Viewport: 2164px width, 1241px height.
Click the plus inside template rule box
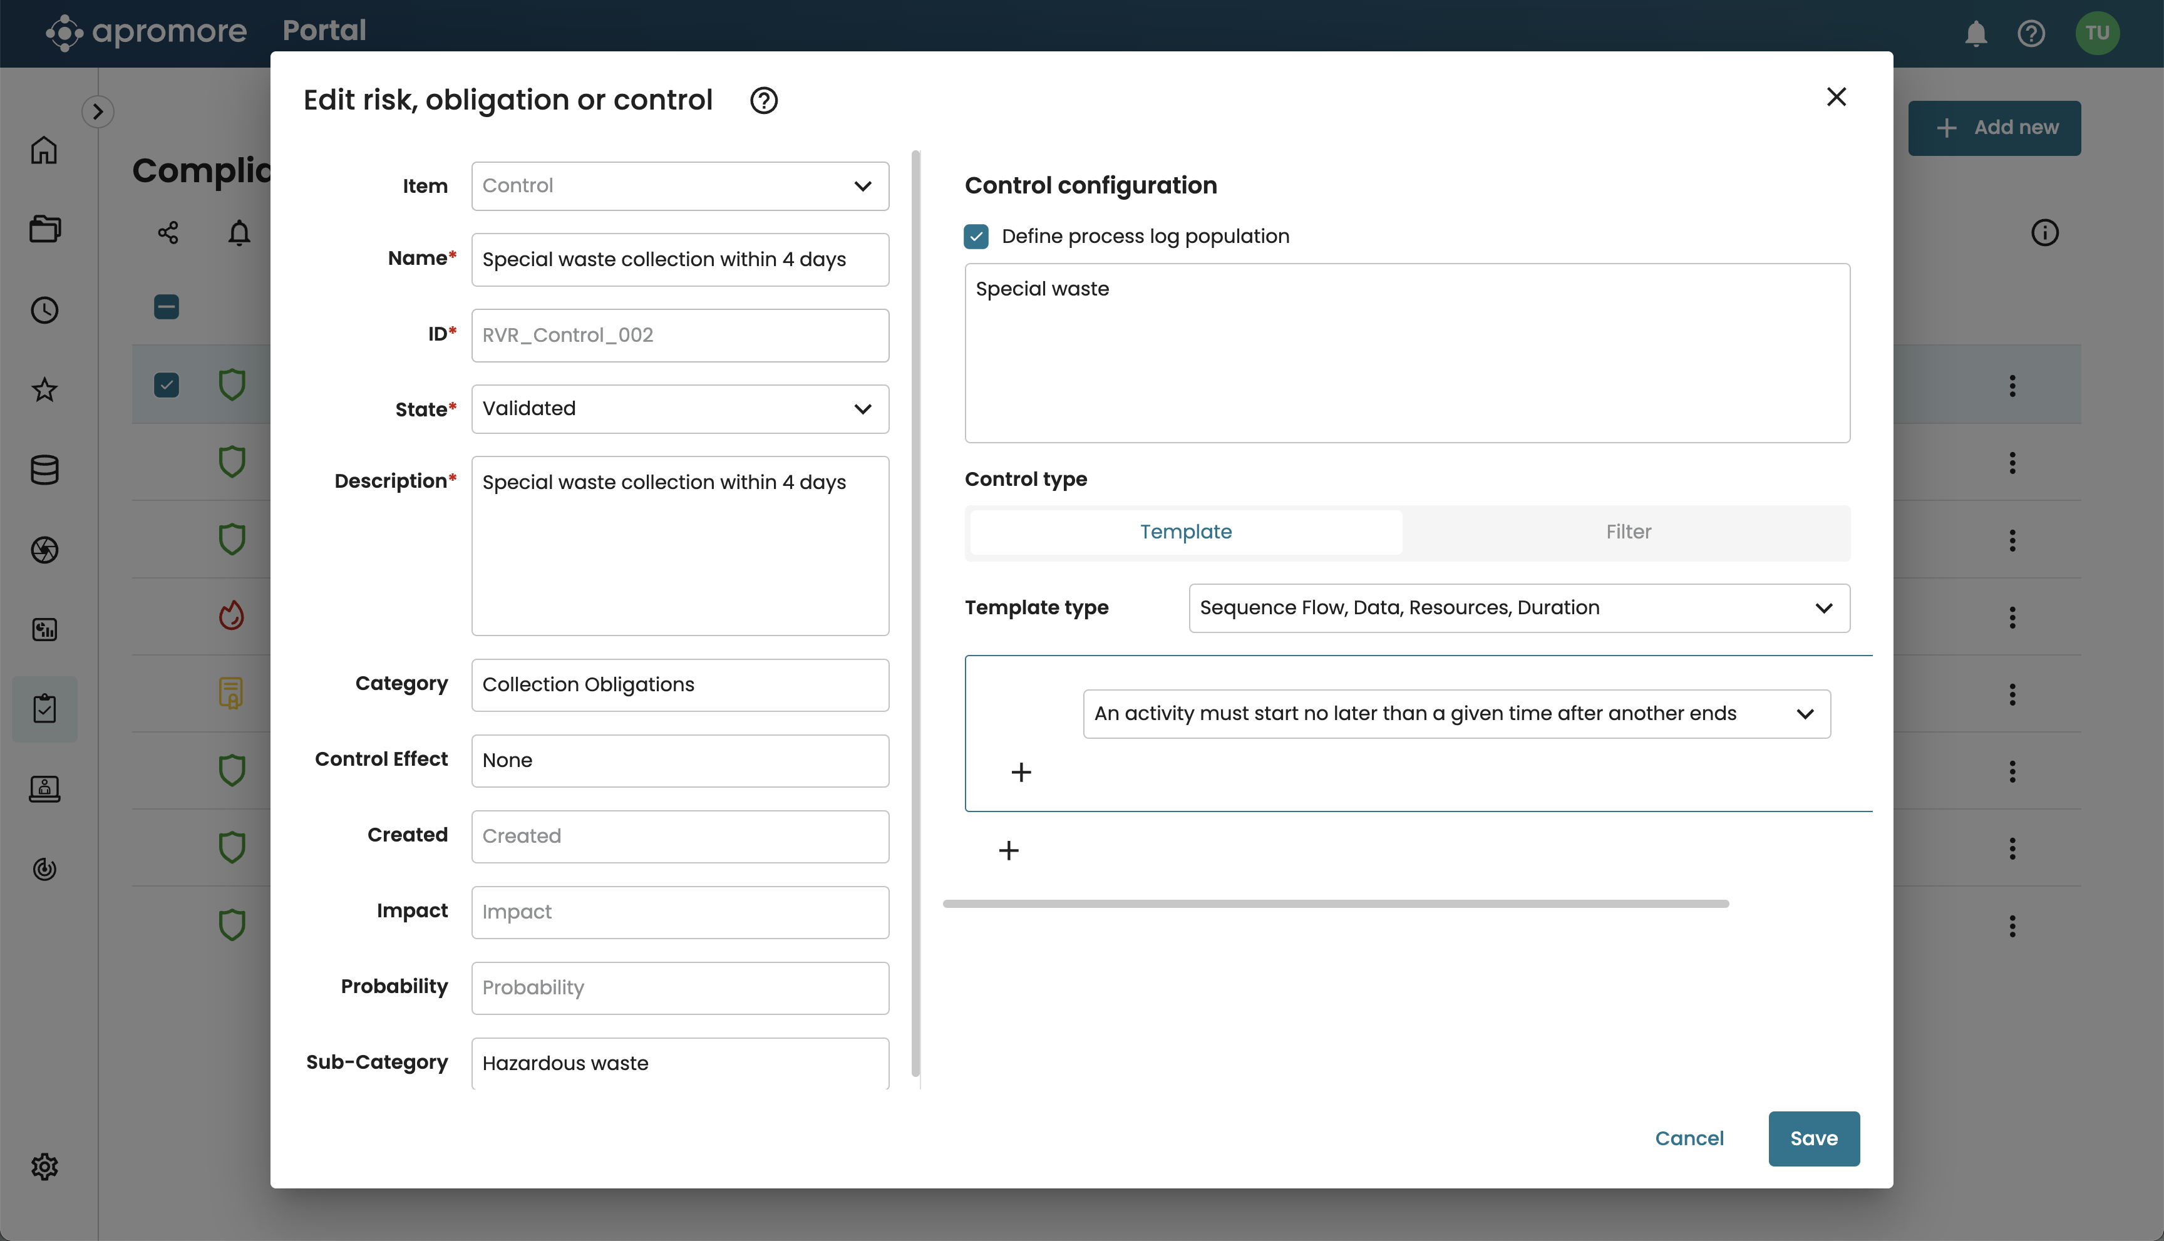pyautogui.click(x=1020, y=772)
